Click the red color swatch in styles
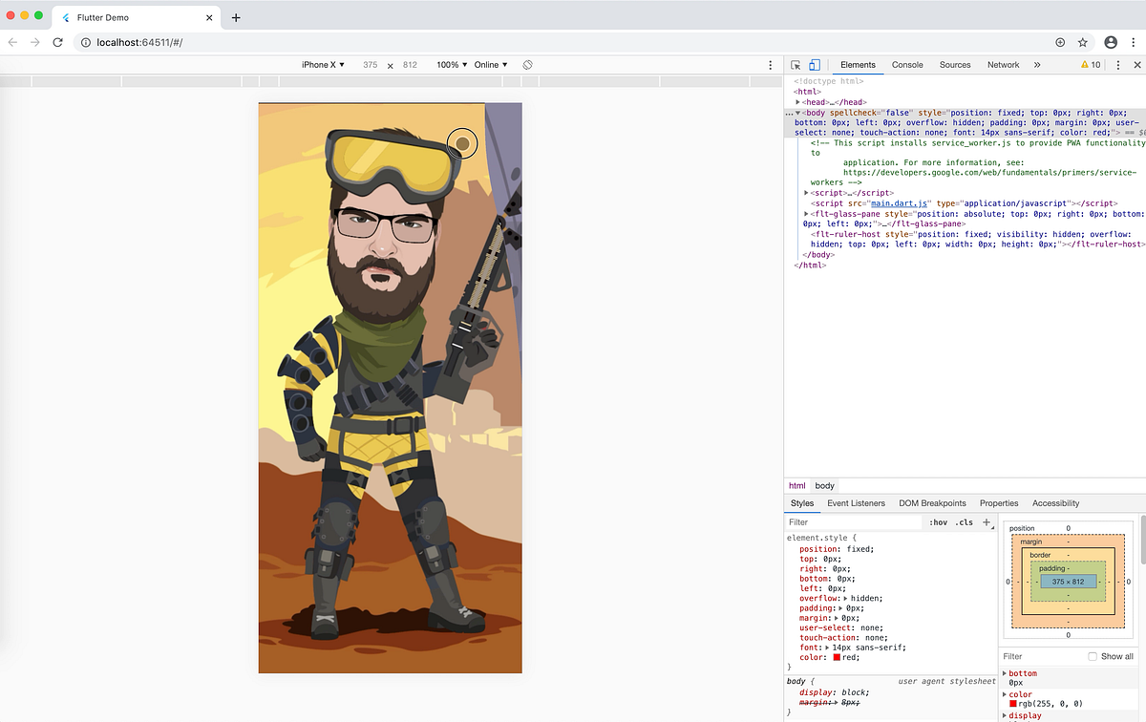Image resolution: width=1146 pixels, height=722 pixels. (837, 657)
